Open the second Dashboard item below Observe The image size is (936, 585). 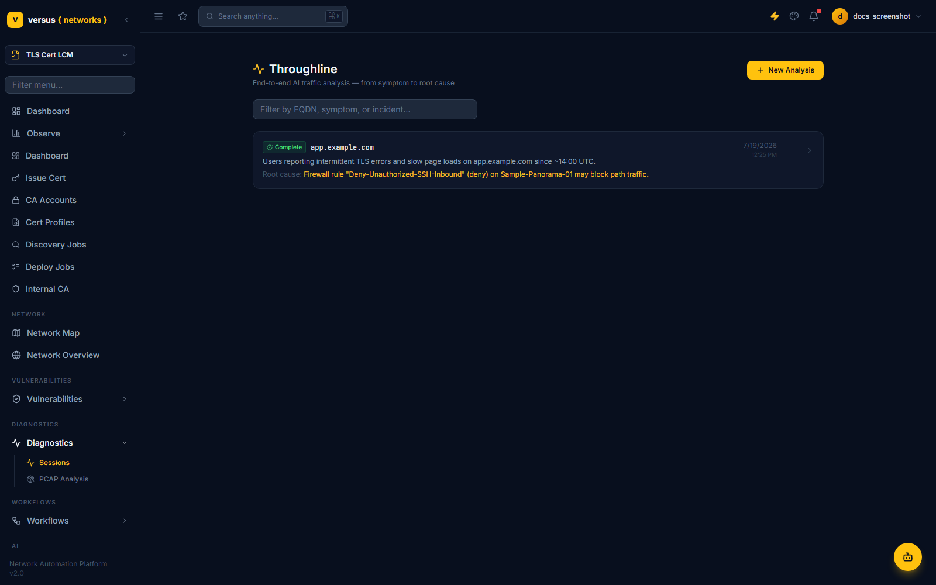[x=70, y=156]
